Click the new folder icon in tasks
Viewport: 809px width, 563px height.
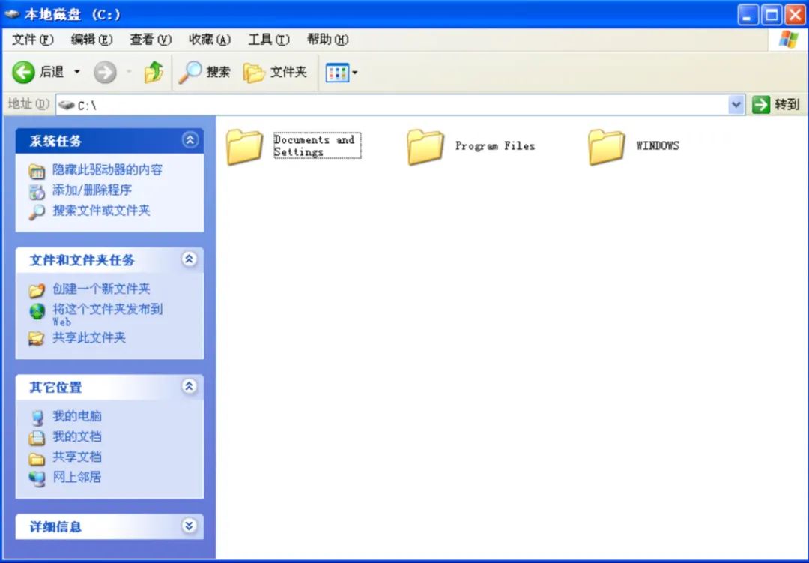[x=37, y=290]
